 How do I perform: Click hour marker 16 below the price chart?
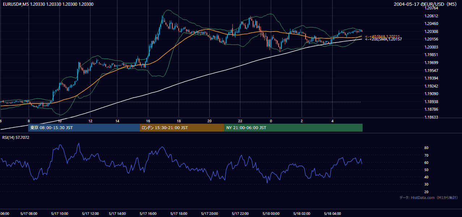148,121
